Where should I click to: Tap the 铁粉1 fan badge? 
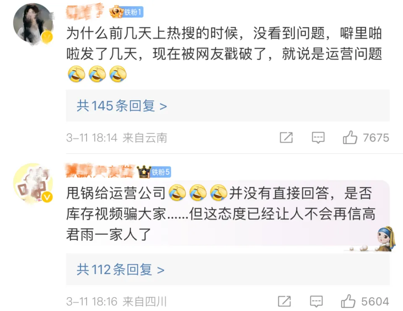click(133, 12)
